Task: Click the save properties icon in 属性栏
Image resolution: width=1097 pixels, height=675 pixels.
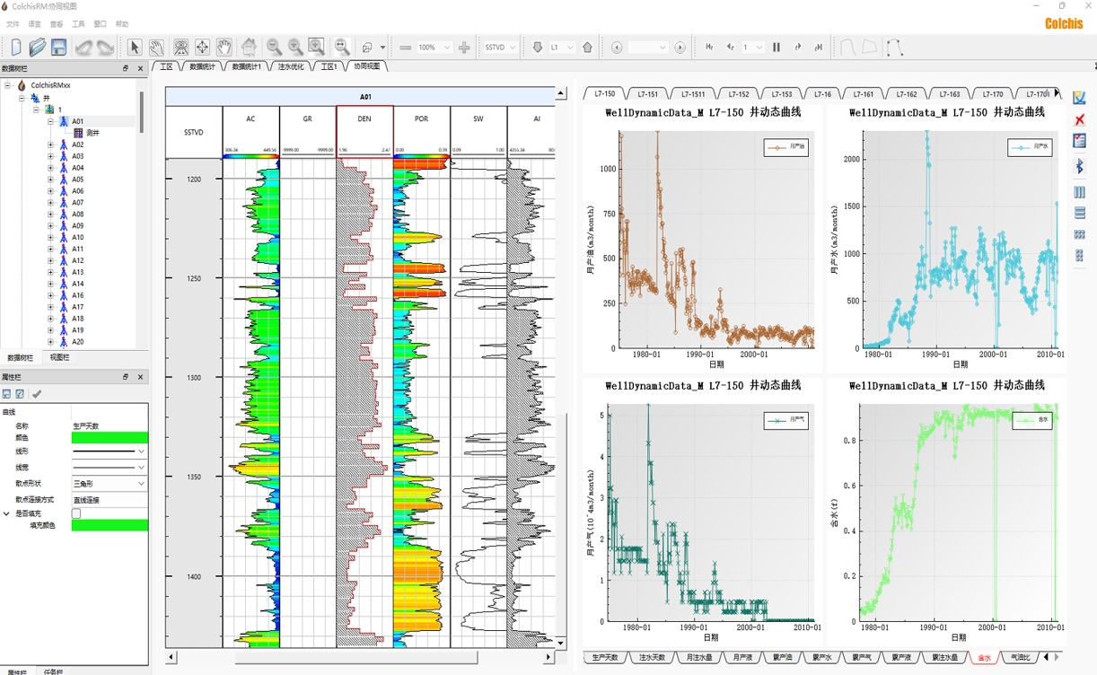Action: click(x=6, y=394)
